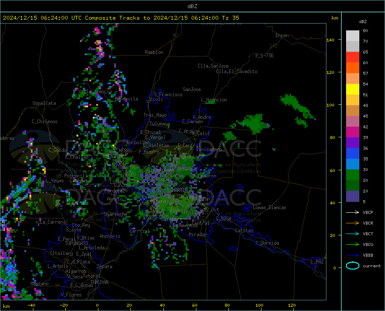Click the white VBCP arrow legend icon
The width and height of the screenshot is (385, 311).
coord(352,212)
